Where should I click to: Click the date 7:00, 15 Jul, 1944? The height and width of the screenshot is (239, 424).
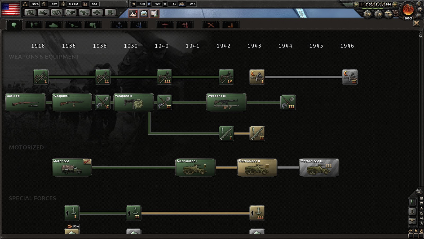[x=378, y=4]
